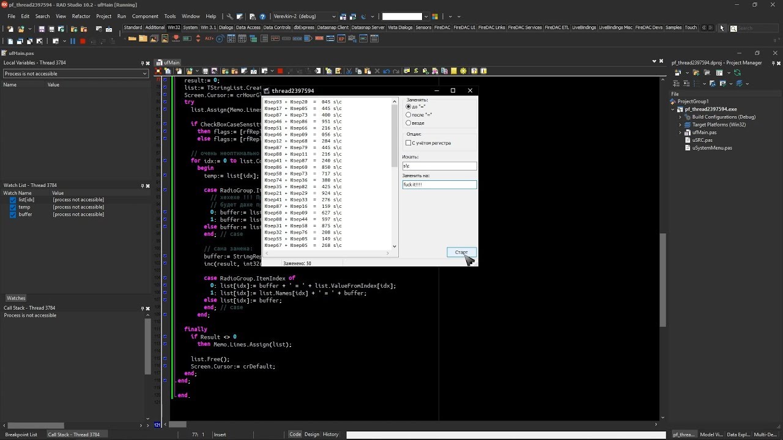
Task: Untick the 'temp' watch checkbox
Action: pyautogui.click(x=13, y=207)
